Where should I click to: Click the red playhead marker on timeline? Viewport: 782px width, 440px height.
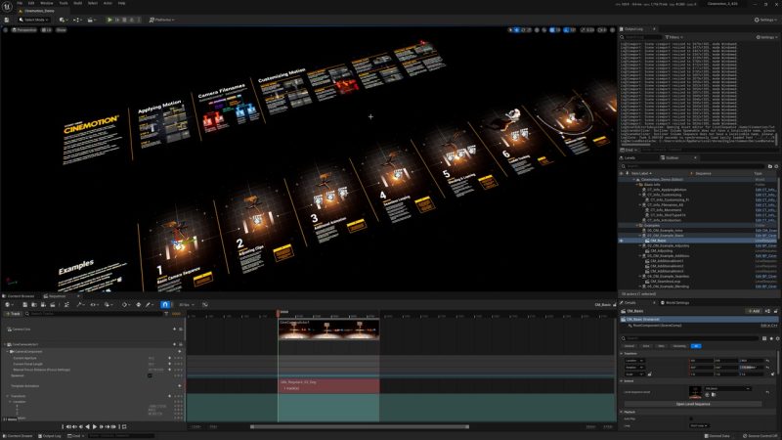[x=279, y=313]
